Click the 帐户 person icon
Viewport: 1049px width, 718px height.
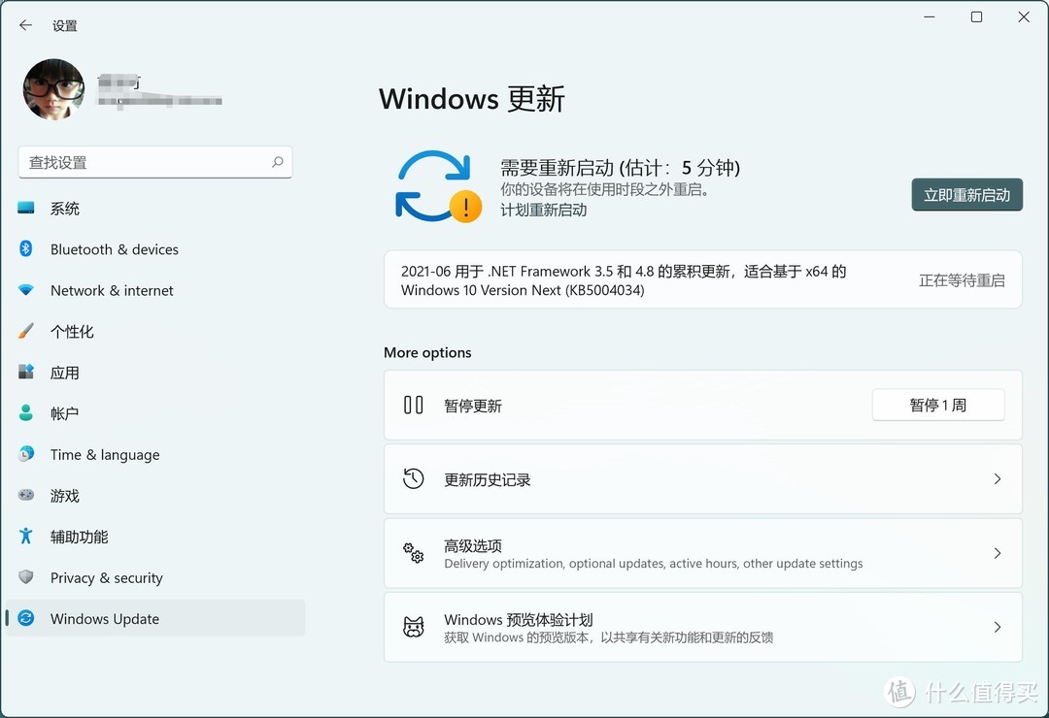tap(26, 413)
